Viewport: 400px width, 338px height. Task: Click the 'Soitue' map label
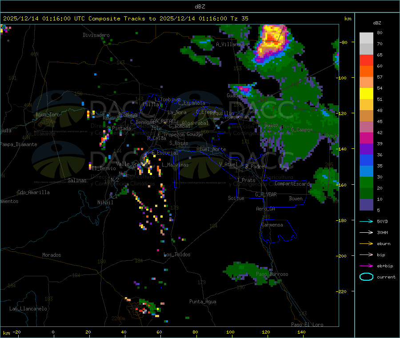coord(236,198)
